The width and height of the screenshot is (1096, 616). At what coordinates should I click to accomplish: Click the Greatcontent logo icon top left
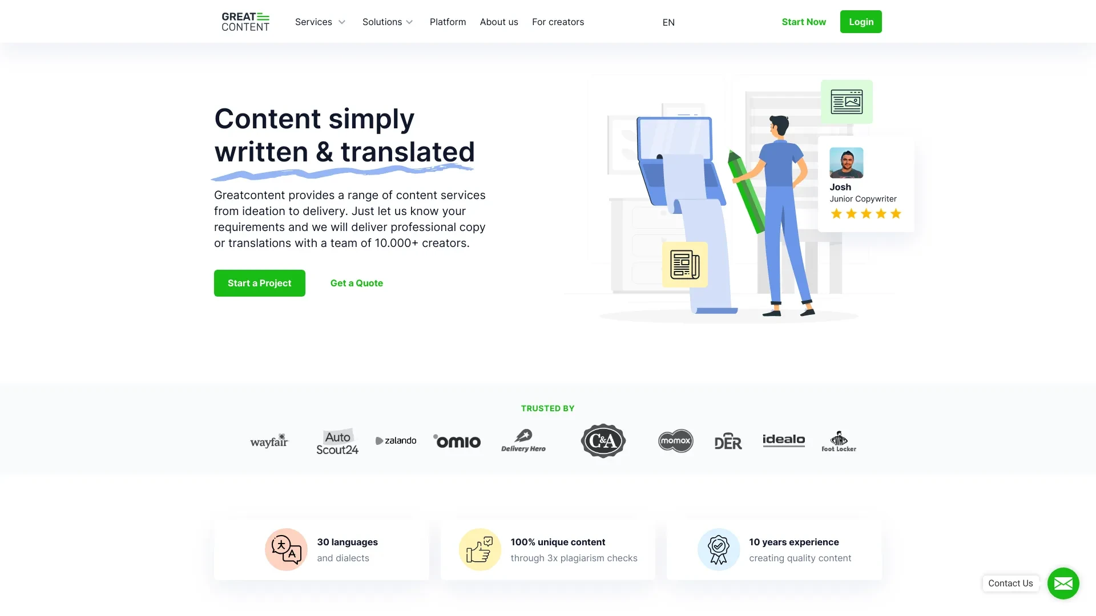pyautogui.click(x=245, y=21)
